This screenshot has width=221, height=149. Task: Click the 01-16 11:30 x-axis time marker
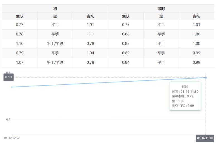tap(205, 138)
